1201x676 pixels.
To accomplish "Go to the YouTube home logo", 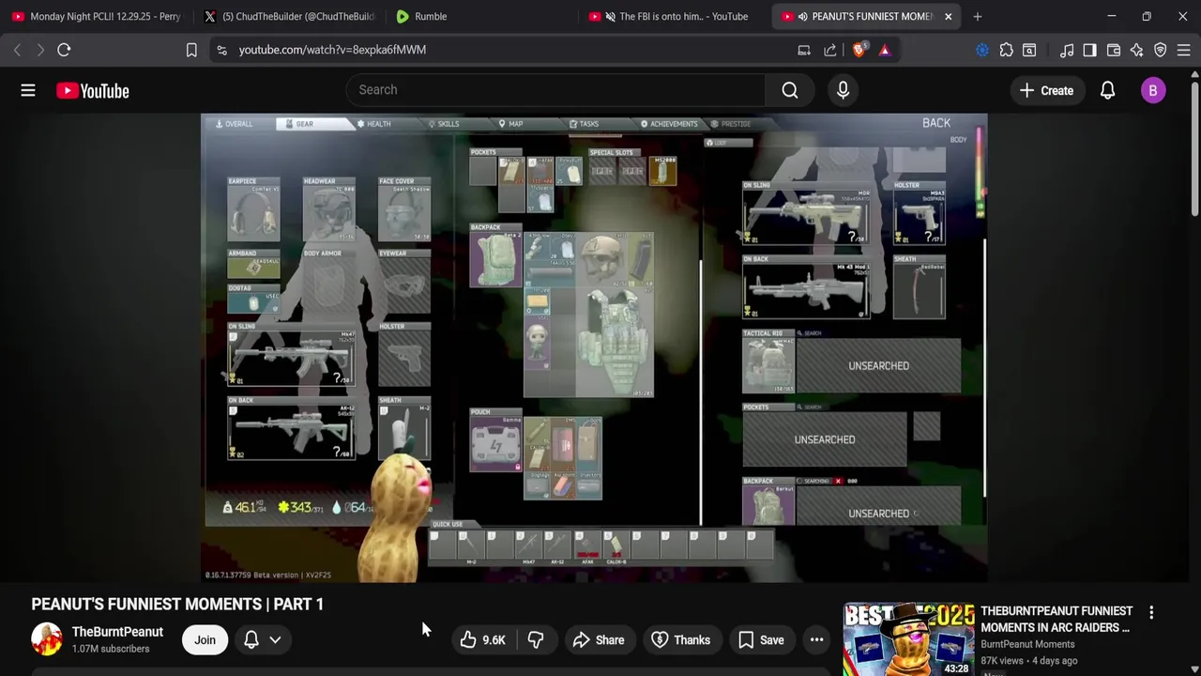I will (x=92, y=91).
